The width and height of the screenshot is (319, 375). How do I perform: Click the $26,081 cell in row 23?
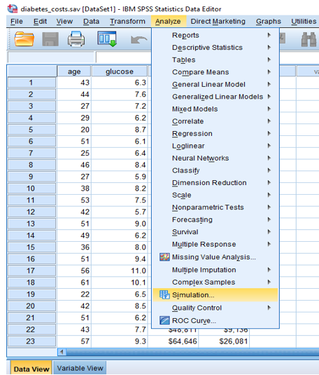pos(224,341)
